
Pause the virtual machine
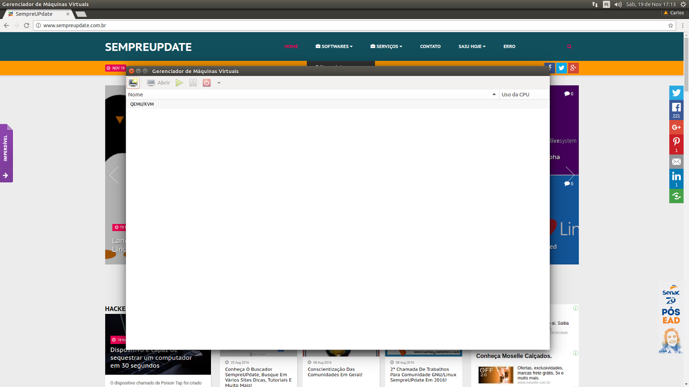[x=193, y=83]
